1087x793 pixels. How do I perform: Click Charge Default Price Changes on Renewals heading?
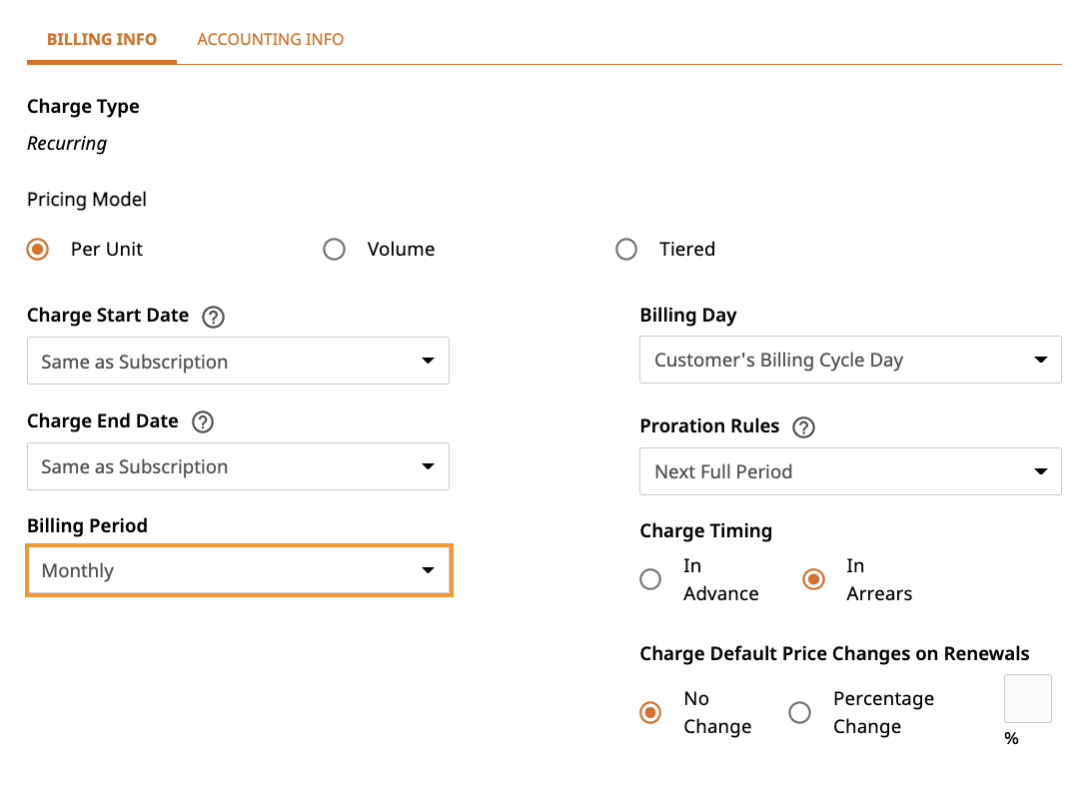[x=834, y=653]
